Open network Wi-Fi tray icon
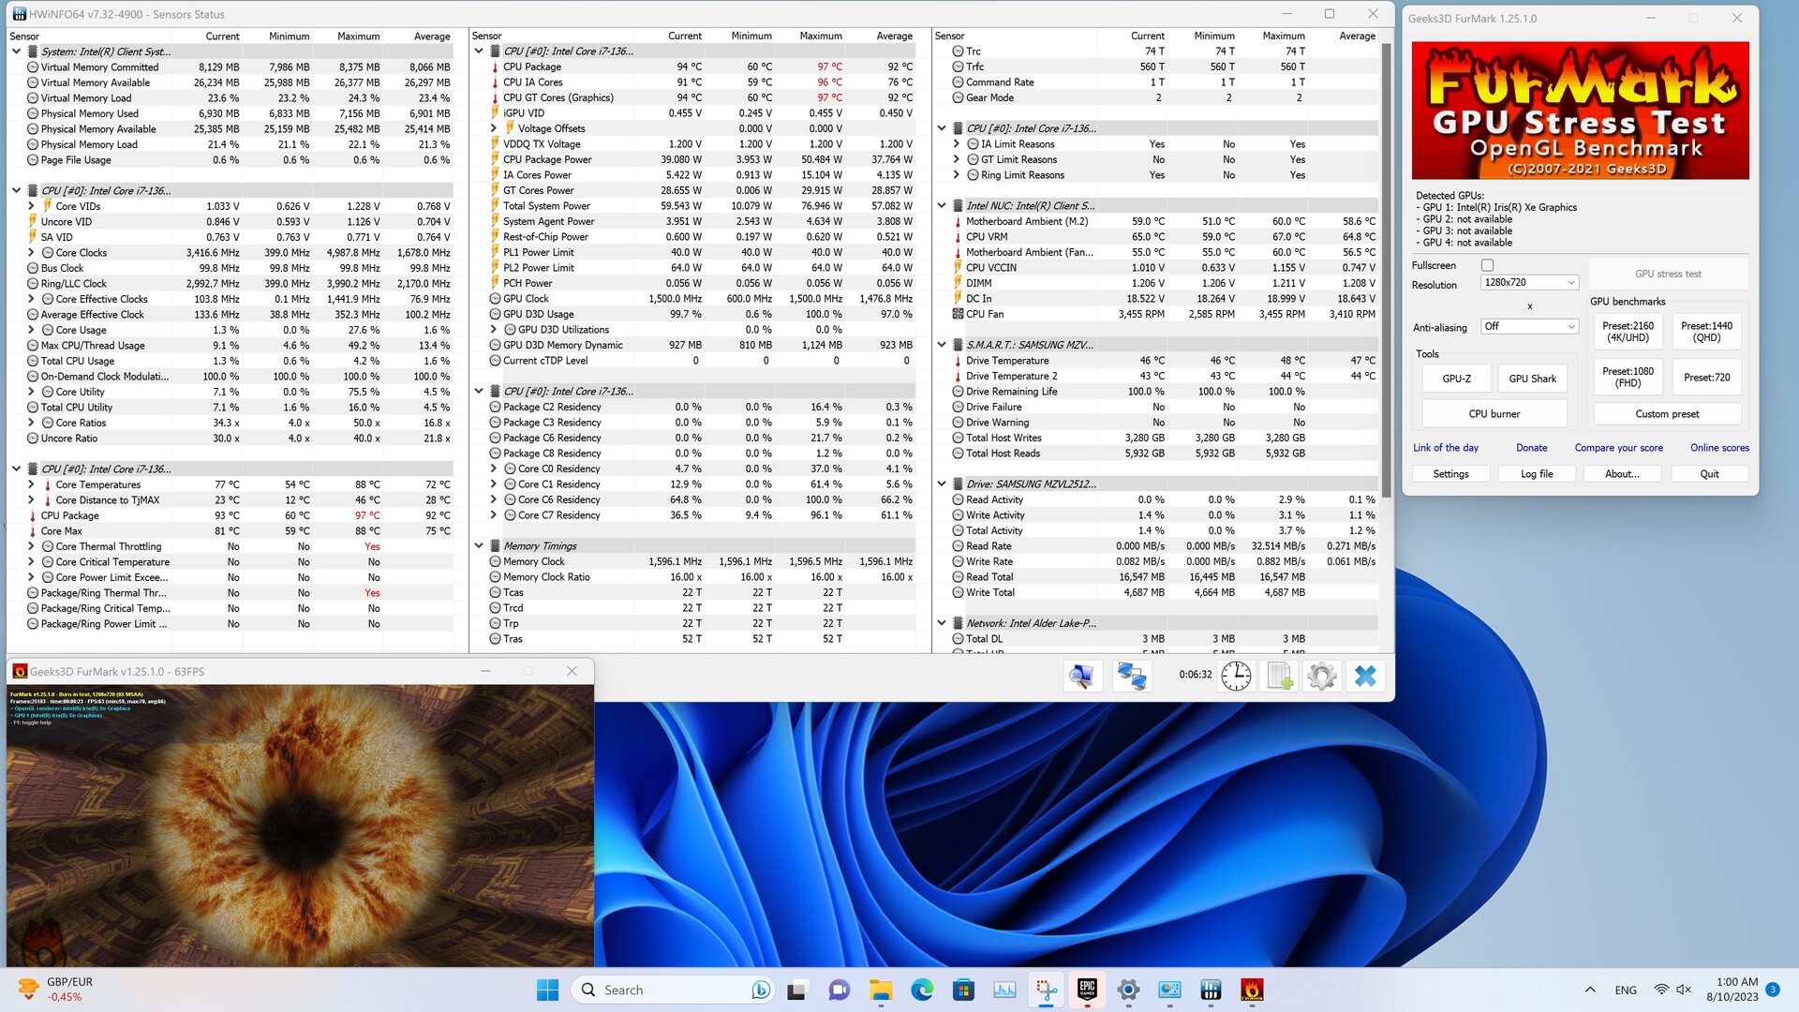 pos(1661,990)
